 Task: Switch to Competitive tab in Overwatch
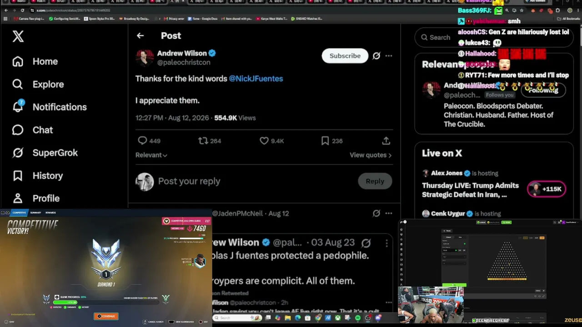[19, 213]
